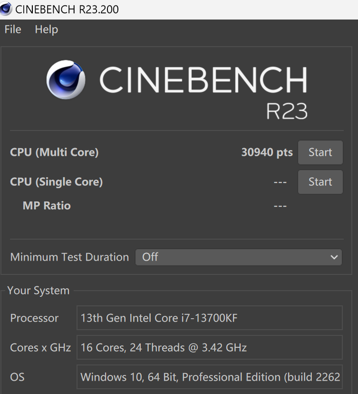Screen dimensions: 358x394
Task: Open the Help menu
Action: tap(46, 30)
